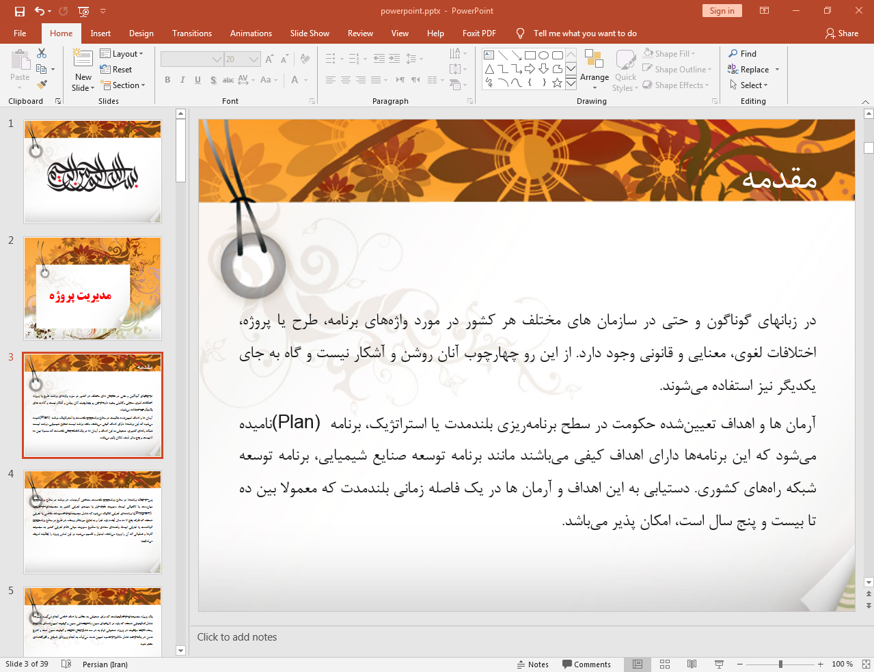Click the Format Painter brush icon
Viewport: 874px width, 672px height.
click(x=42, y=85)
